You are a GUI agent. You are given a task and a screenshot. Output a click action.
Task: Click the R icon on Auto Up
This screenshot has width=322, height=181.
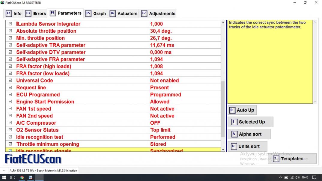click(x=232, y=110)
